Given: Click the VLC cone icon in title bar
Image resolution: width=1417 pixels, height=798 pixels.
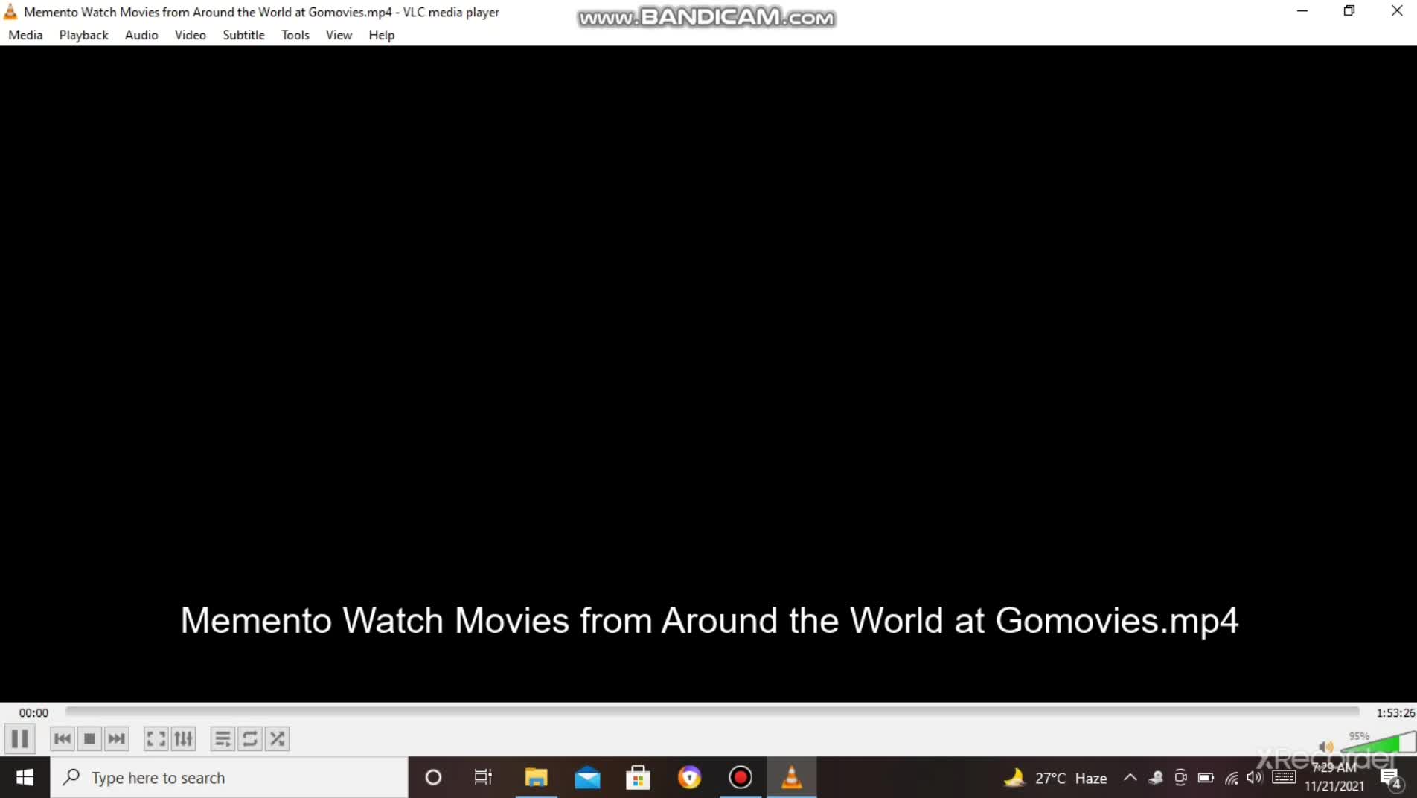Looking at the screenshot, I should point(10,12).
